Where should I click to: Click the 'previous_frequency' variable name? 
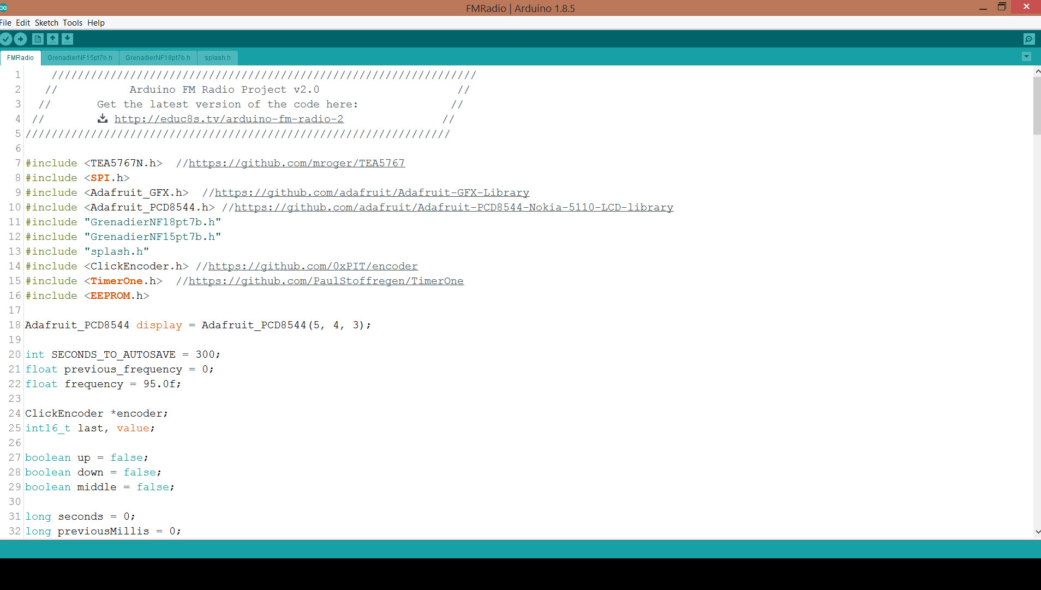(x=123, y=369)
